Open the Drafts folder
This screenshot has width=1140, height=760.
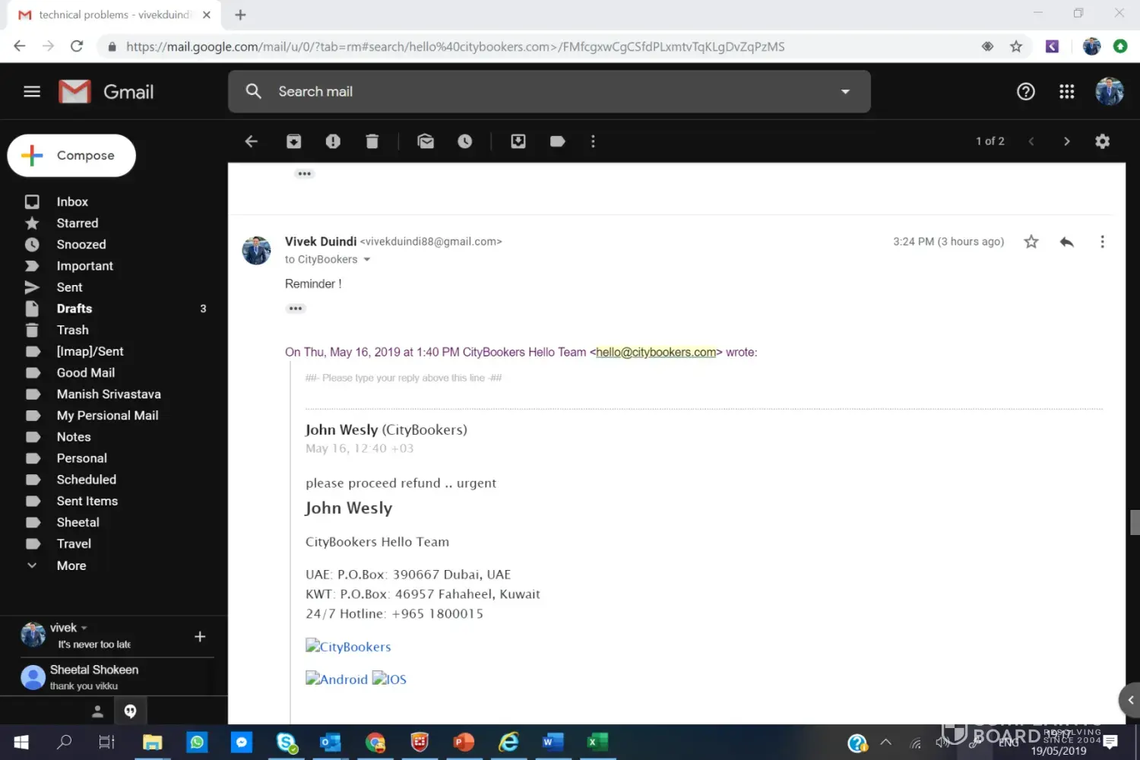(74, 309)
